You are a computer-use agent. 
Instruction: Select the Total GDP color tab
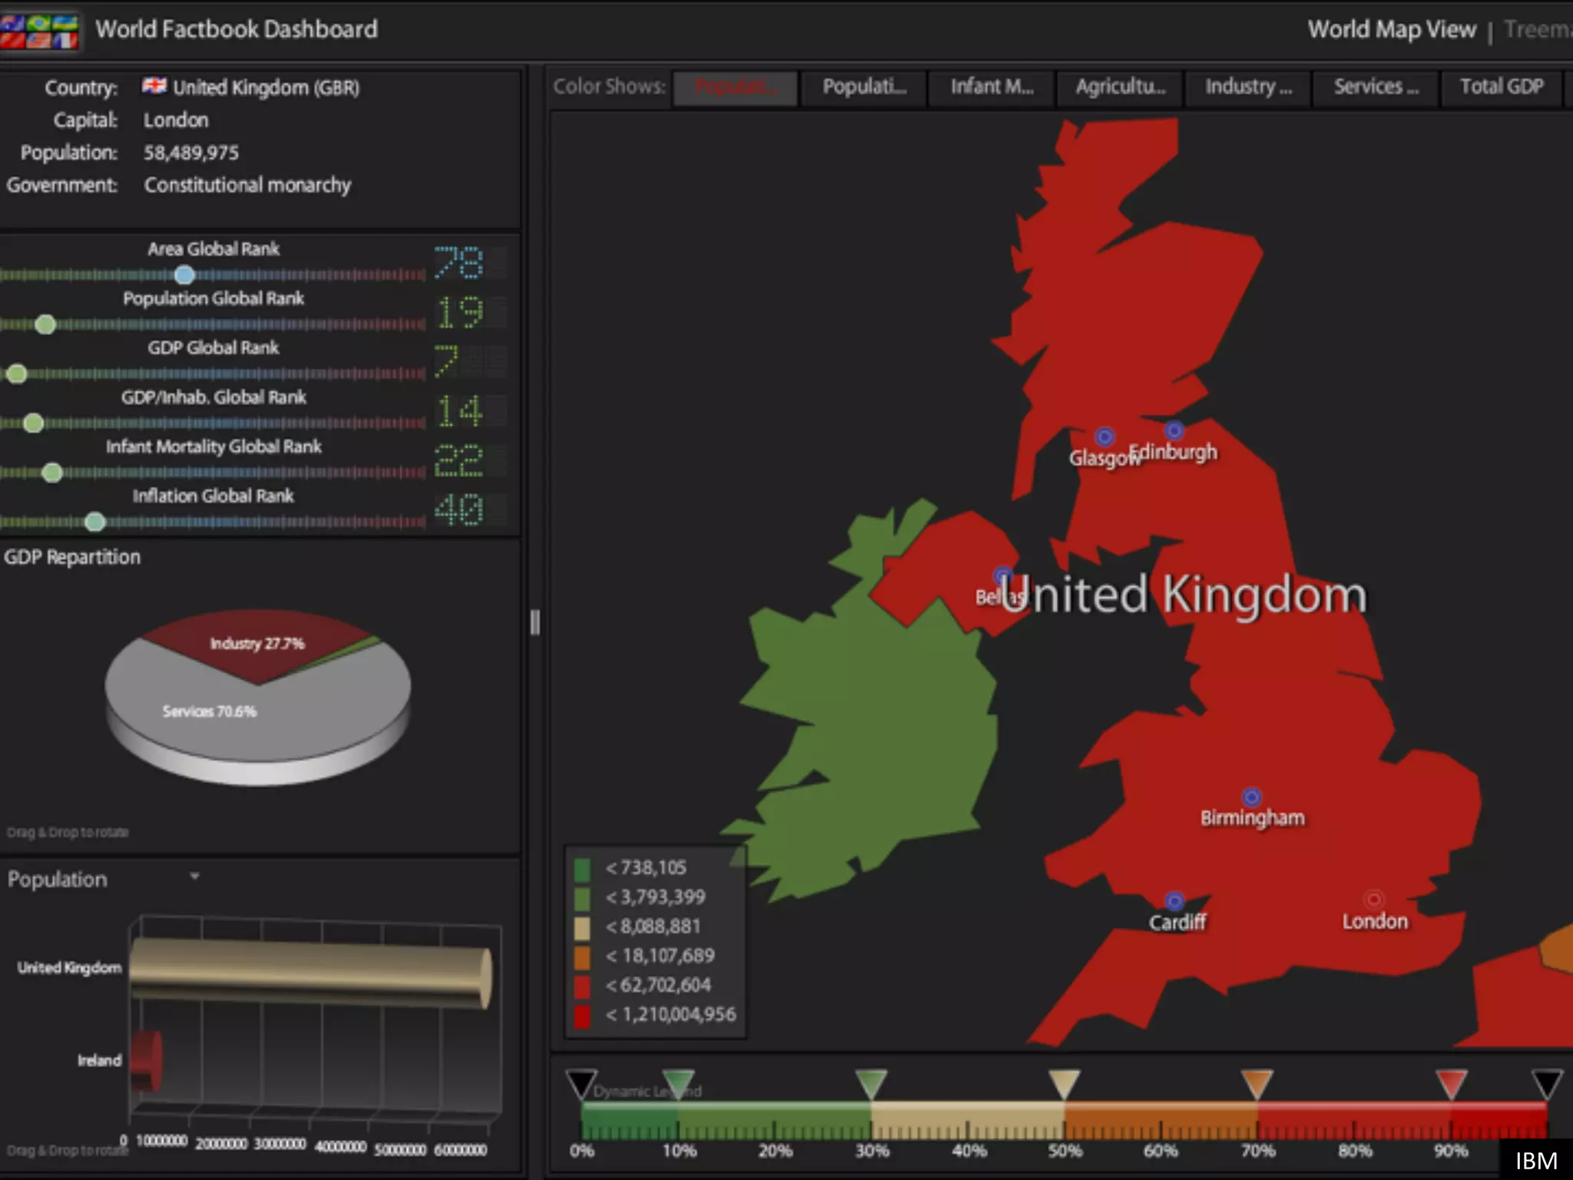click(1501, 87)
